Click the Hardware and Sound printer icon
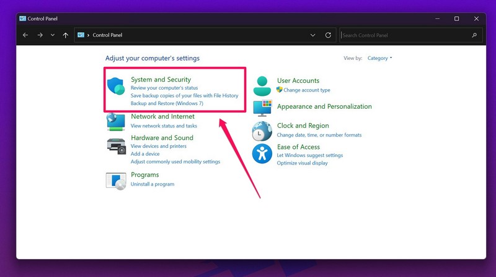This screenshot has width=496, height=277. [116, 146]
